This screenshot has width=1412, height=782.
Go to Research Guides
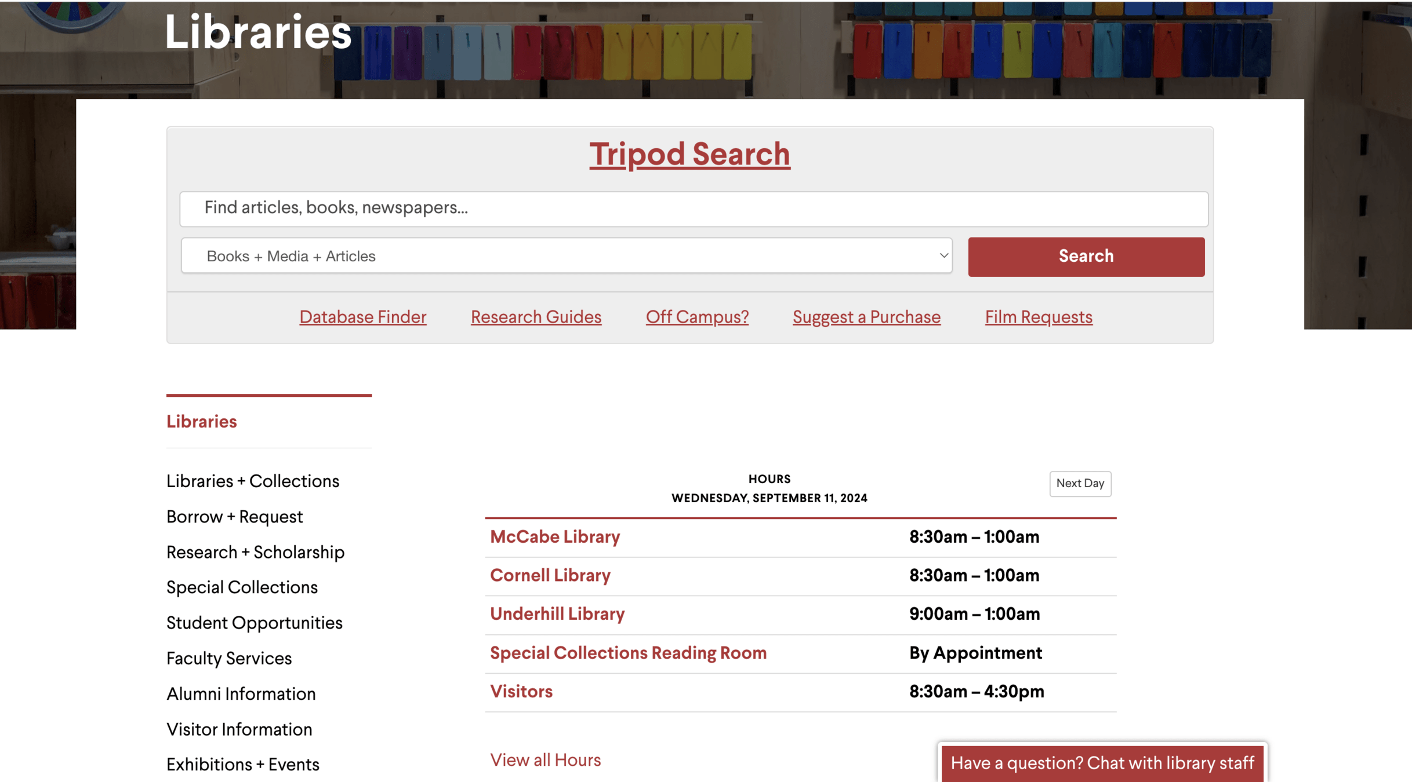pos(536,317)
